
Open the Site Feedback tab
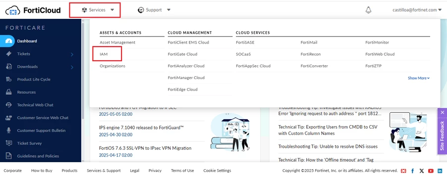click(x=442, y=135)
